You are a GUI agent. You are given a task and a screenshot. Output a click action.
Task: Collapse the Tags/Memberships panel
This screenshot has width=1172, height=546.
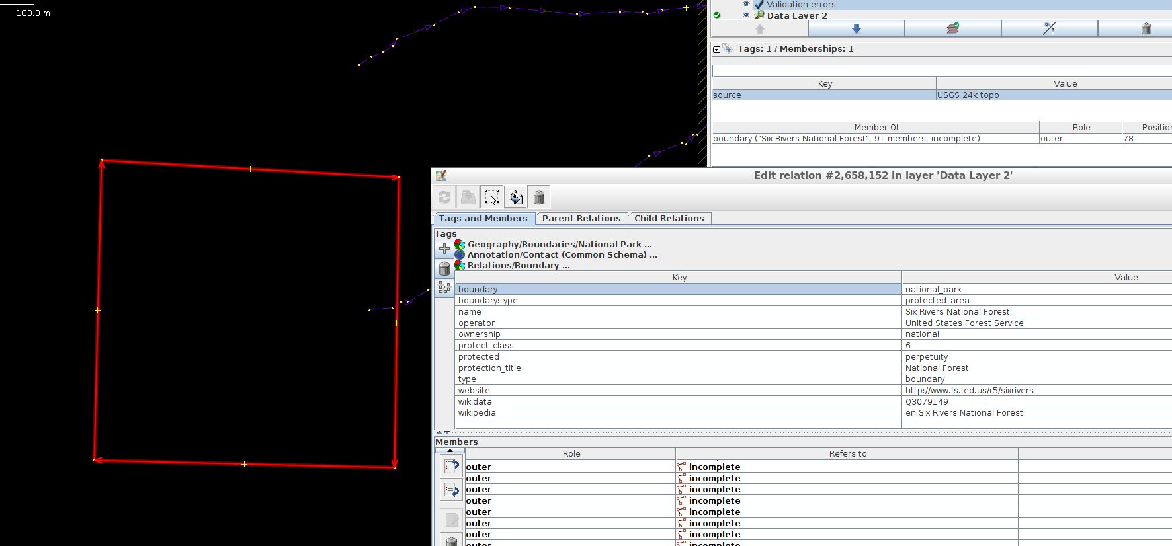pos(716,49)
